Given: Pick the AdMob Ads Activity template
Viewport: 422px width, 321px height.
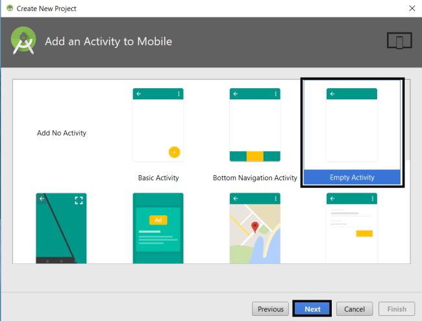Looking at the screenshot, I should [x=158, y=228].
